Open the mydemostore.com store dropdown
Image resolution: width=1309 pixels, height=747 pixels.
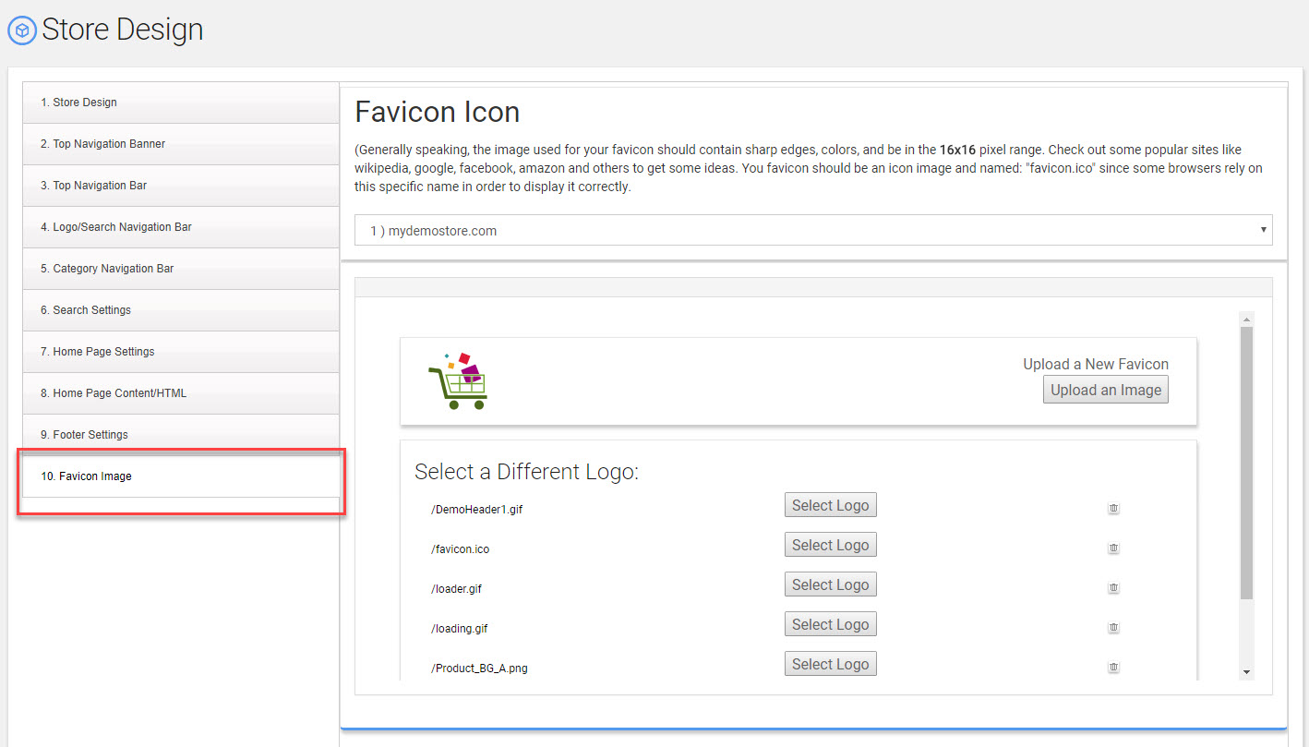[x=812, y=231]
